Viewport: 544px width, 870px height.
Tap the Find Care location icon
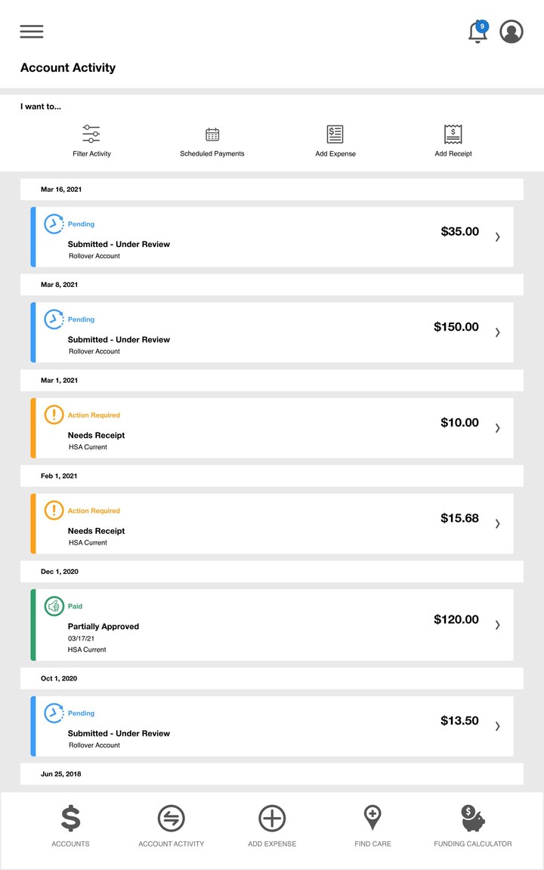[x=372, y=818]
